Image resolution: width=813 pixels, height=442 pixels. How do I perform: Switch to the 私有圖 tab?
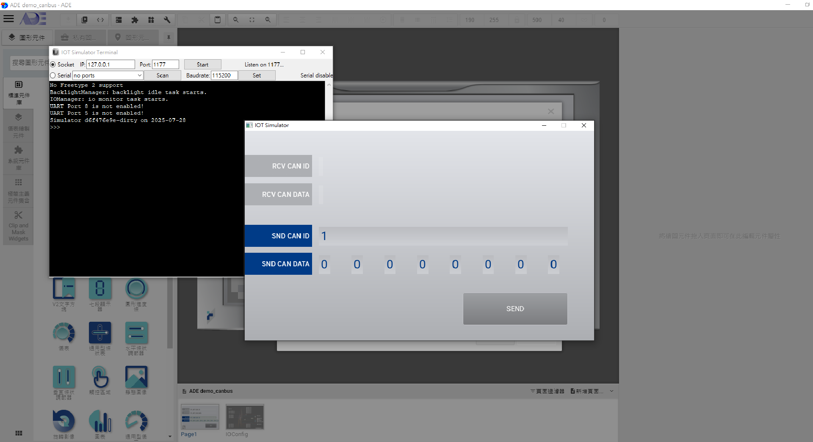point(80,38)
